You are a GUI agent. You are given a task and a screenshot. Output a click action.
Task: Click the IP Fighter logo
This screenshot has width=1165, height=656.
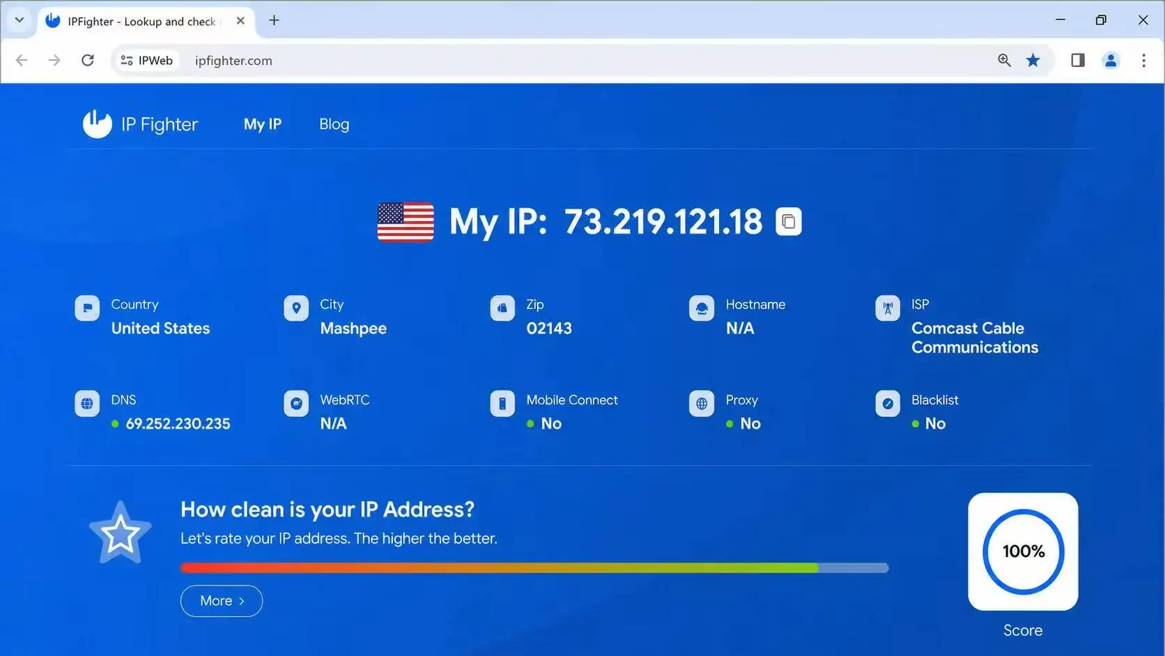(97, 124)
